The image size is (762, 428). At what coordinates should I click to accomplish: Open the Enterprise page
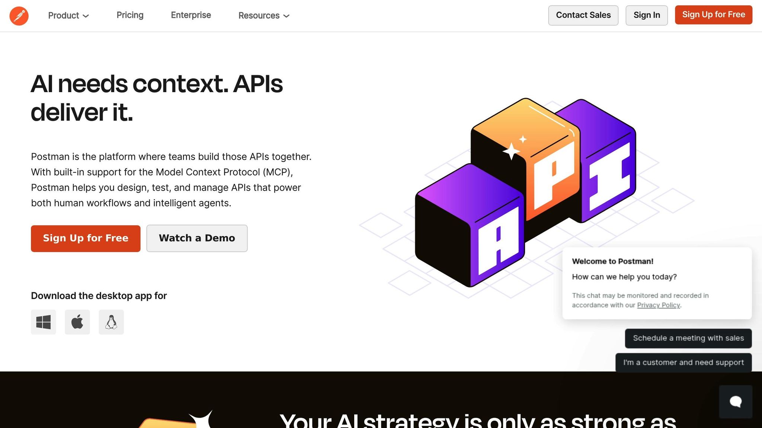(x=191, y=15)
